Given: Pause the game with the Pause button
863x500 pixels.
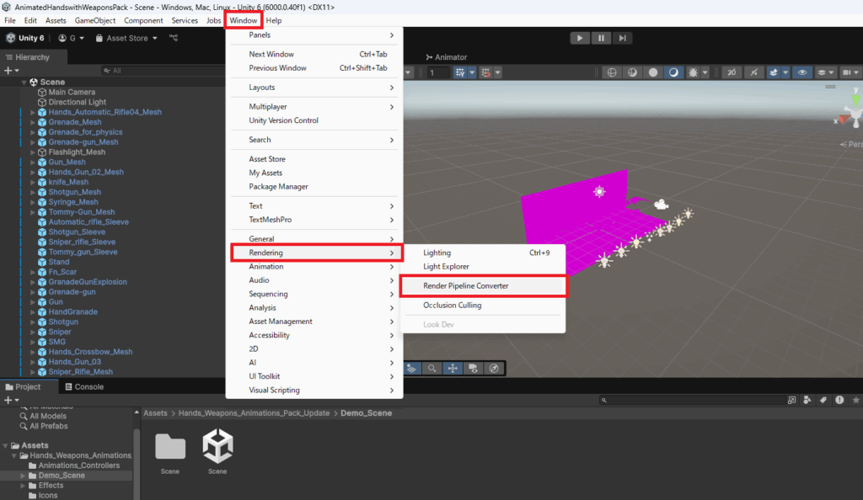Looking at the screenshot, I should (x=601, y=38).
